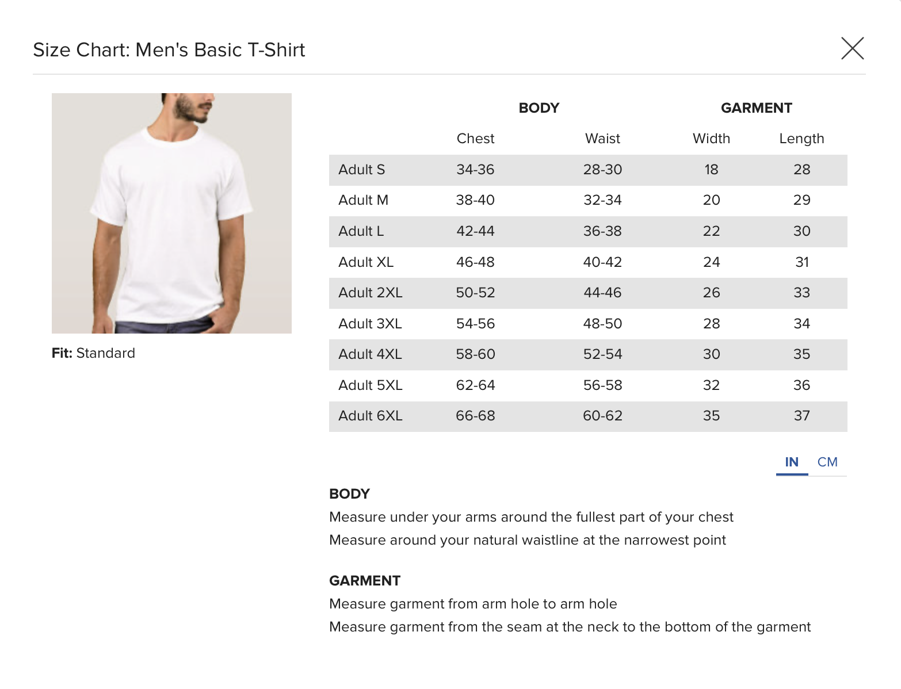This screenshot has width=901, height=689.
Task: Select the Adult 2XL row
Action: 588,293
